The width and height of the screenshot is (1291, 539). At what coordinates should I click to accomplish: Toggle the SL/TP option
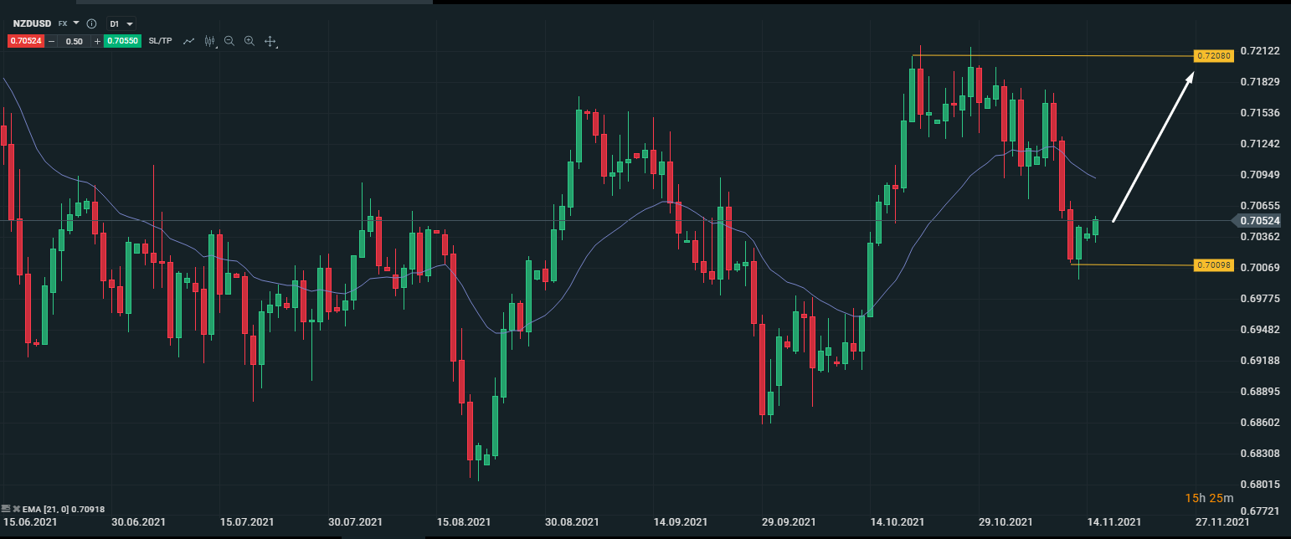pyautogui.click(x=160, y=41)
